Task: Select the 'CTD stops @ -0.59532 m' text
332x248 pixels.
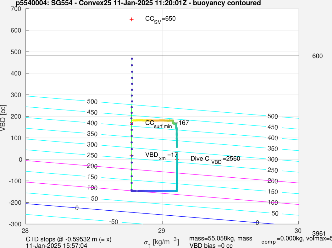Action: (x=69, y=239)
